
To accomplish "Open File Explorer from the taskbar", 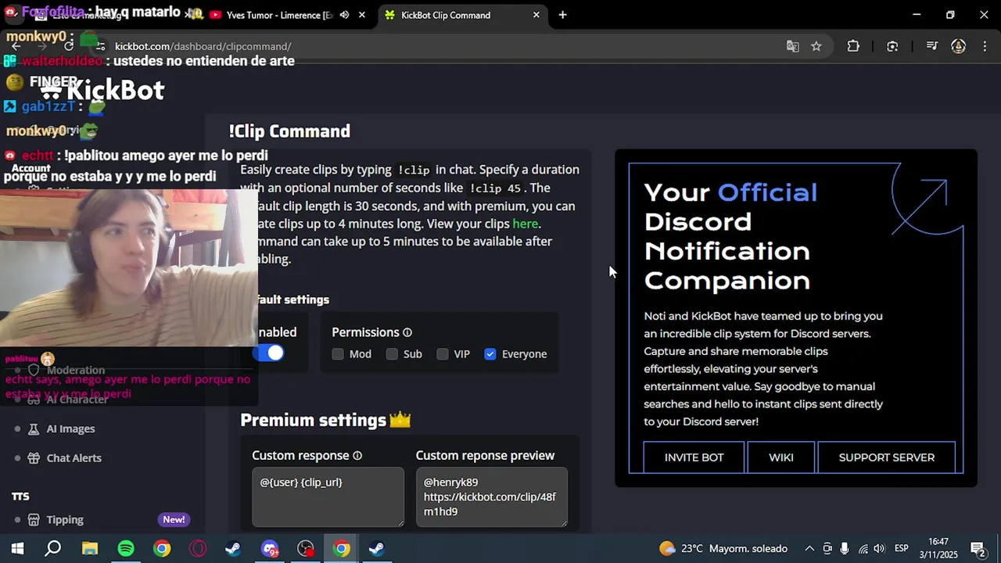I will point(90,548).
